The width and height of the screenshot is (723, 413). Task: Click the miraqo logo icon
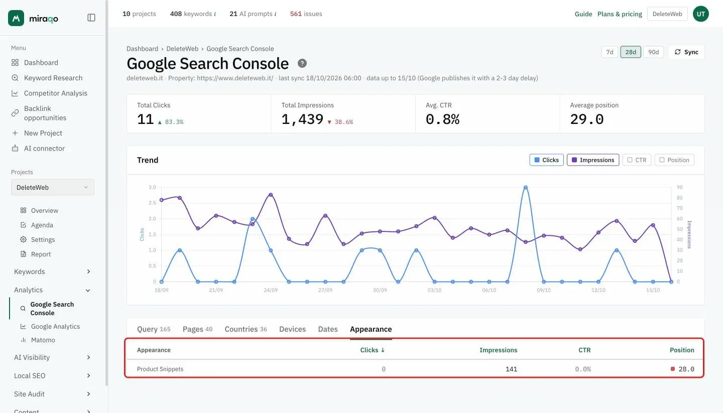click(x=16, y=18)
